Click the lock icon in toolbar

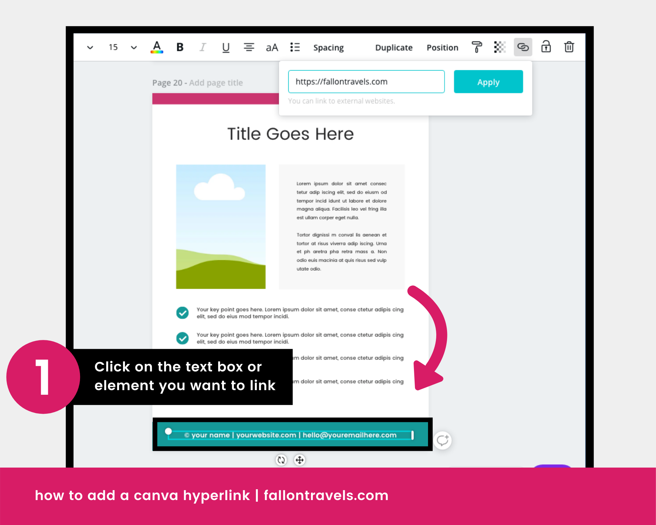546,48
